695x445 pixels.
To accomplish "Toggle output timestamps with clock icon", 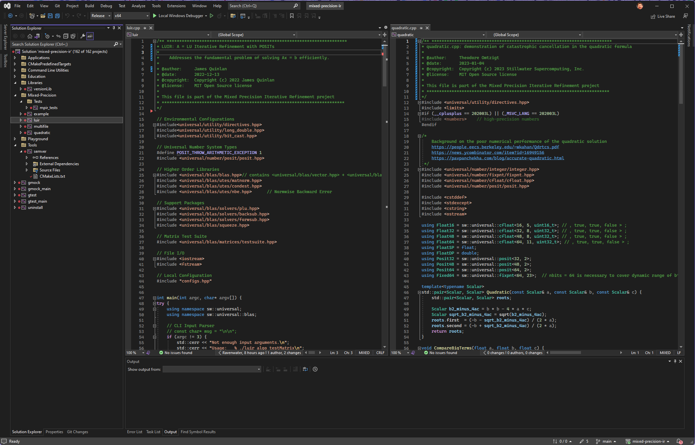I will click(315, 369).
